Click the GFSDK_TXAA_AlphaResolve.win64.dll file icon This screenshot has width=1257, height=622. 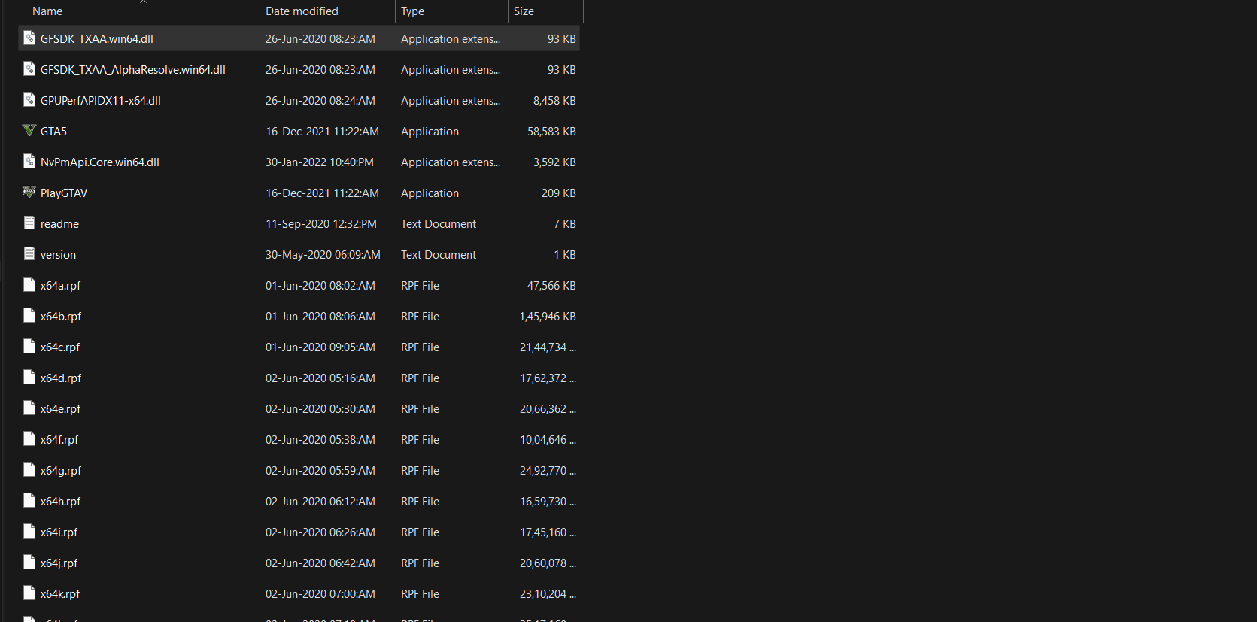(29, 68)
